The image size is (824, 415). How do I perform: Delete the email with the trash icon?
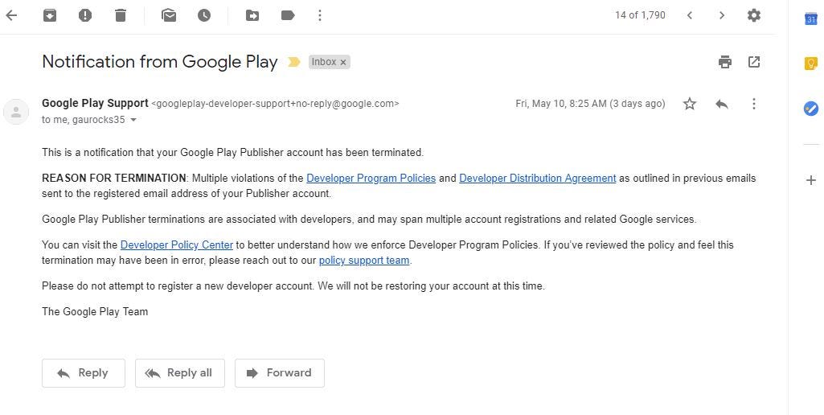coord(121,15)
